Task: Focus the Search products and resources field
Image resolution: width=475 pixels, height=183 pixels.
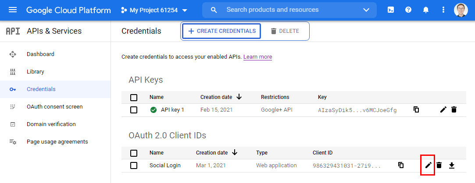Action: pyautogui.click(x=289, y=10)
